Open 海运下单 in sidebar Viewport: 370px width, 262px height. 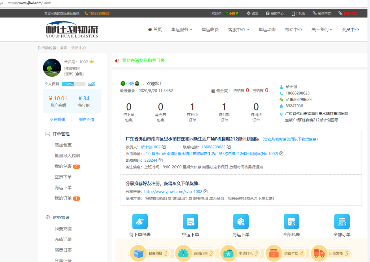click(x=63, y=188)
